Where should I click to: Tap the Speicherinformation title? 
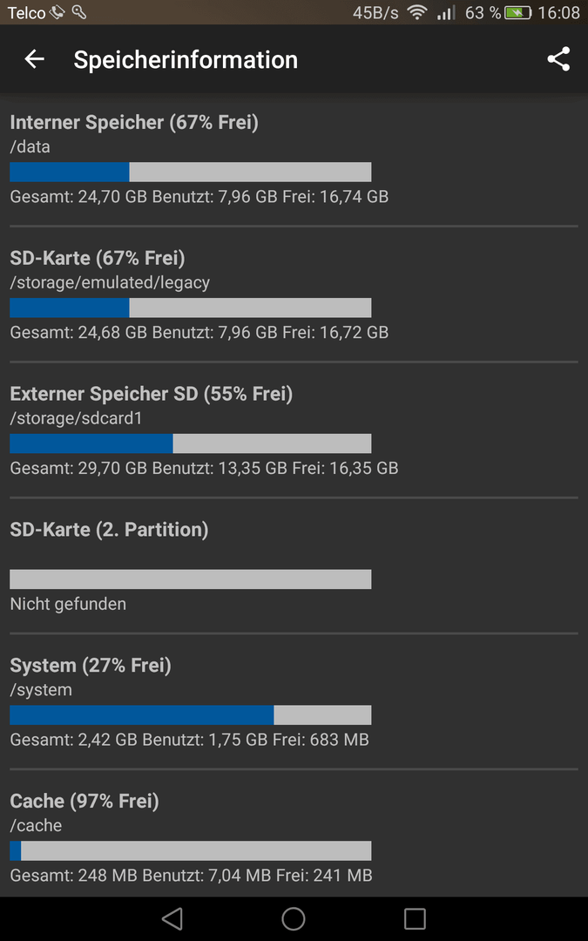[x=186, y=59]
